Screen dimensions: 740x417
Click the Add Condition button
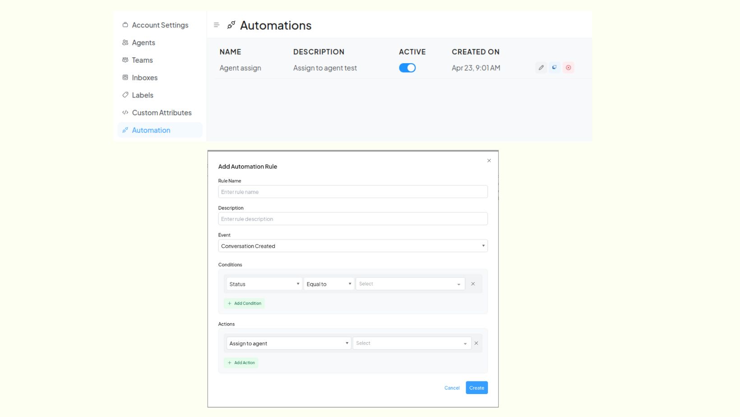click(x=244, y=303)
